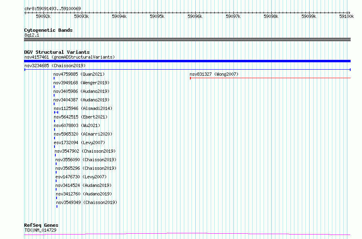Click the thick blue nsv4157461 variant bar
The width and height of the screenshot is (362, 239).
(187, 61)
